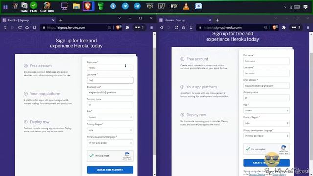Select Heroku Sign up tab in right window

(184, 20)
